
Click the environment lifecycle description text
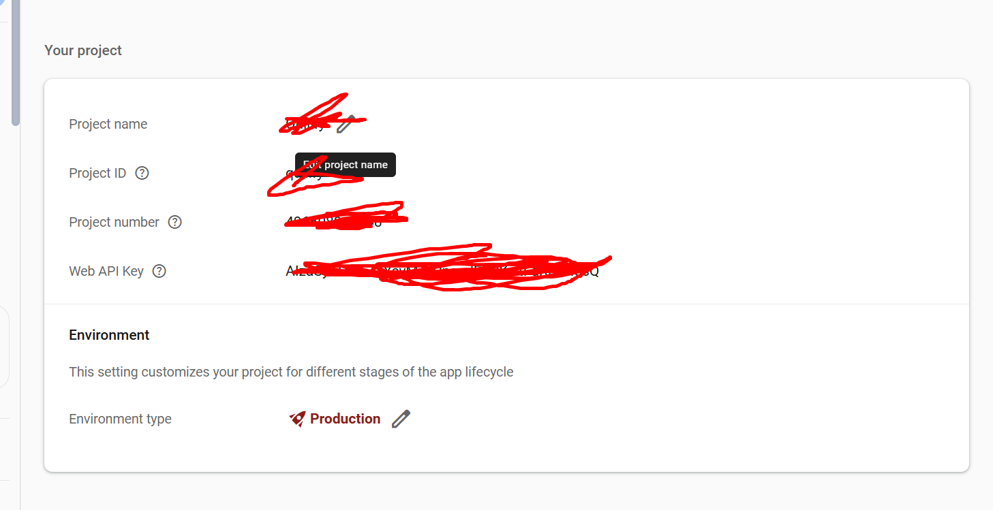[x=291, y=372]
